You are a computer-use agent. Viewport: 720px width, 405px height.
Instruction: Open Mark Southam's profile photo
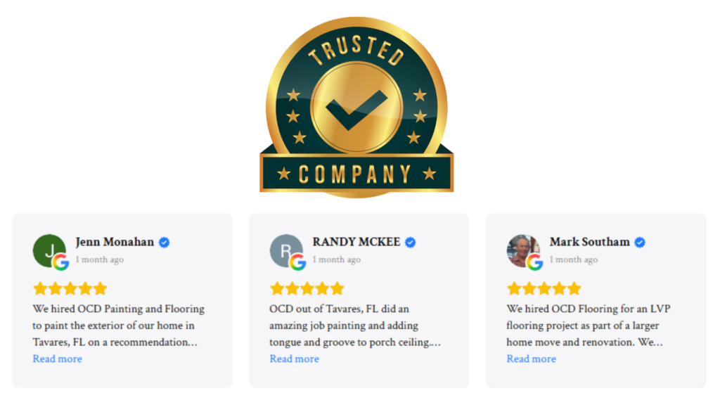(523, 251)
